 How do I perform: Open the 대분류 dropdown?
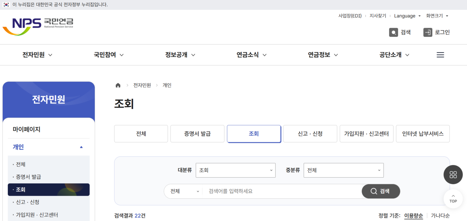pyautogui.click(x=236, y=170)
